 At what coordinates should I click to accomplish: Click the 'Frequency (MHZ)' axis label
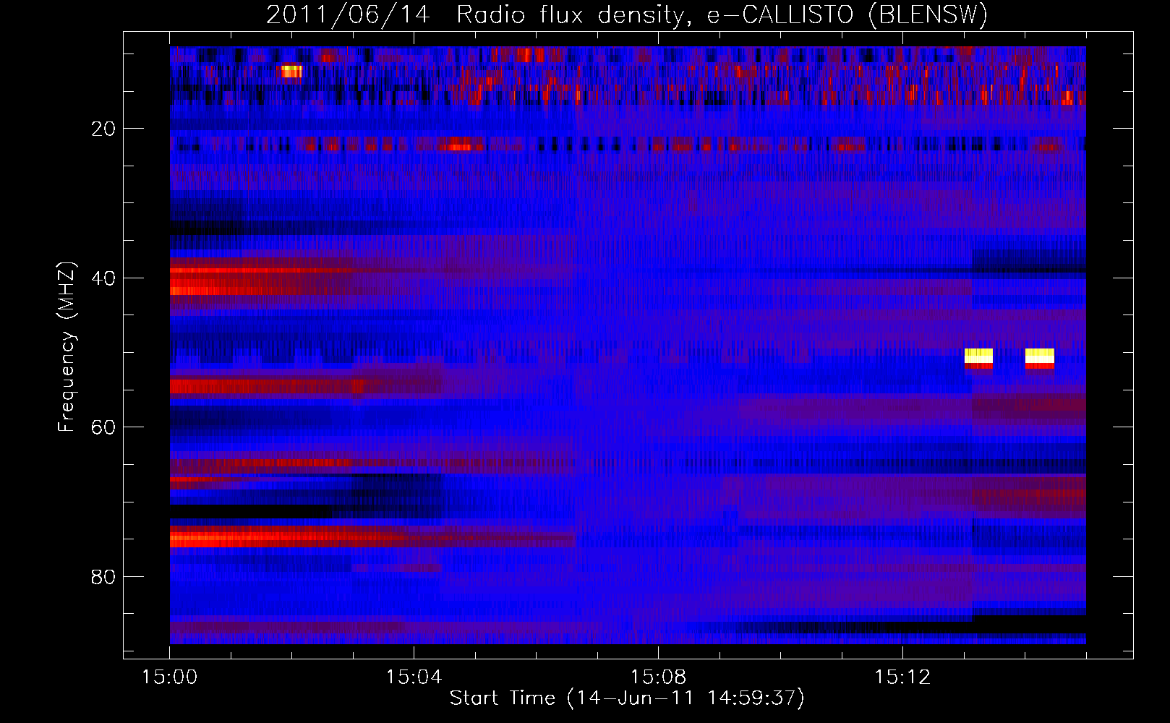click(66, 347)
